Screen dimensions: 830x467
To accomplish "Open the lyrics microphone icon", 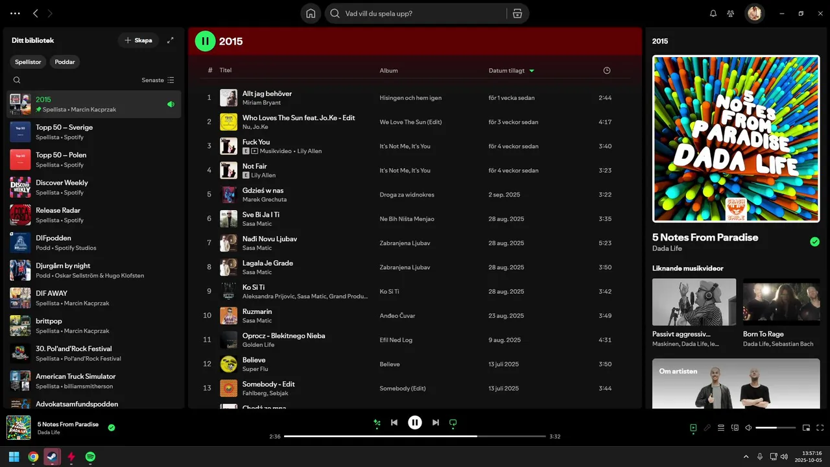I will click(707, 428).
